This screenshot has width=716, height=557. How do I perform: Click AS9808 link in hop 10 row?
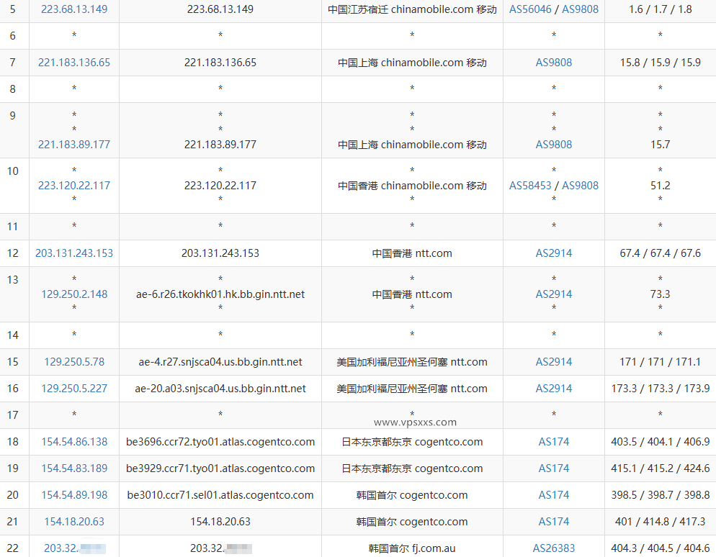580,186
